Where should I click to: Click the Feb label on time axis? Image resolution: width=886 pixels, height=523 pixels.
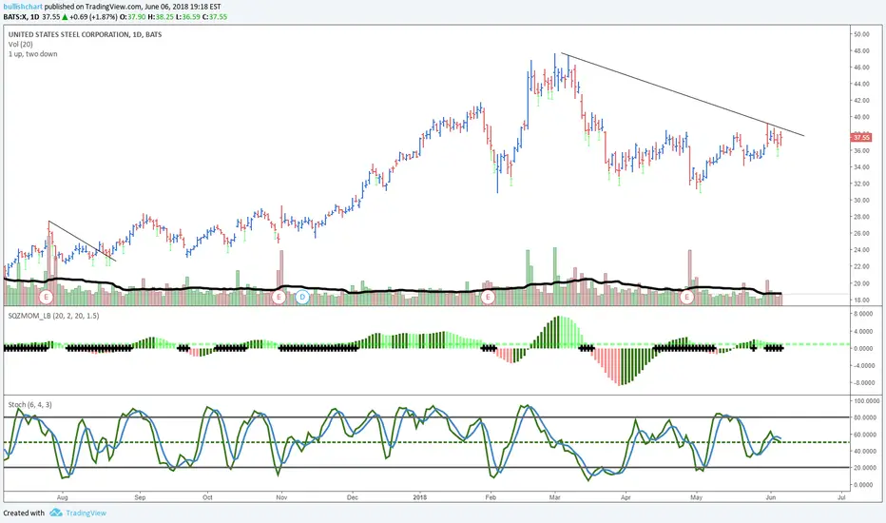[x=491, y=497]
